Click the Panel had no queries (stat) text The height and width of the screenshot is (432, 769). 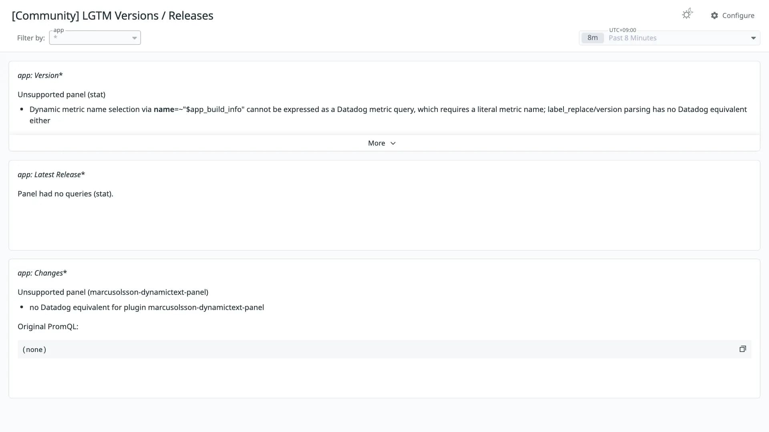(x=65, y=194)
